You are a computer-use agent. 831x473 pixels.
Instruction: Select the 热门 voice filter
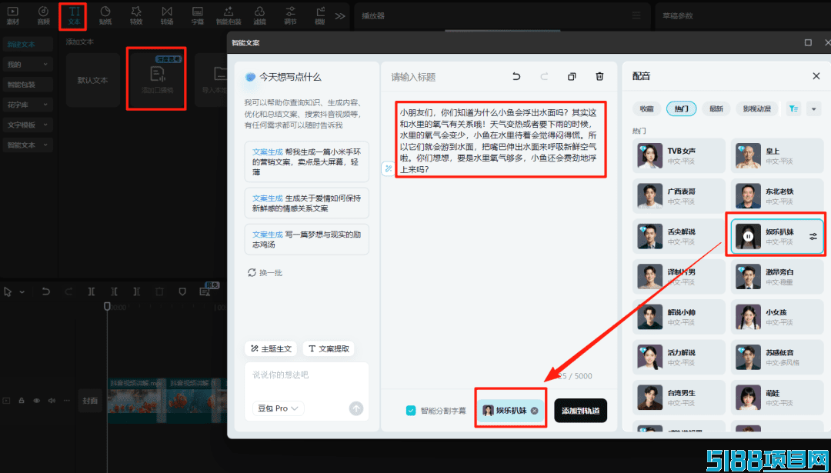[681, 108]
